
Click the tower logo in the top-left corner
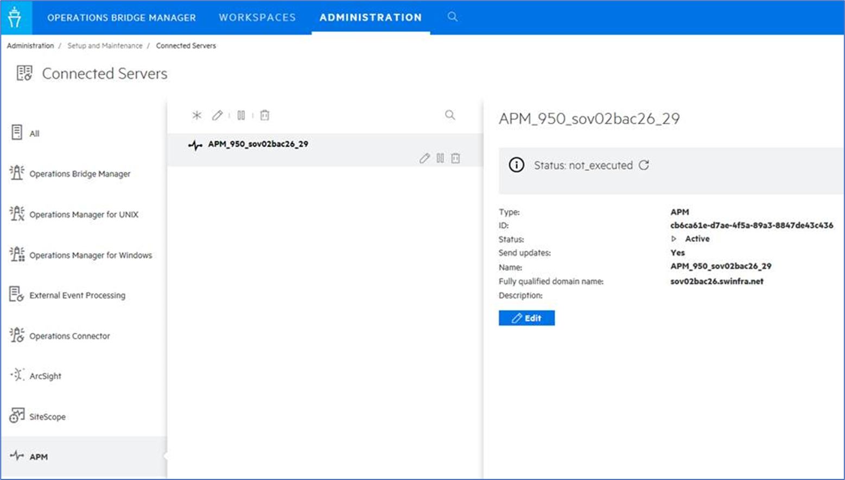16,17
